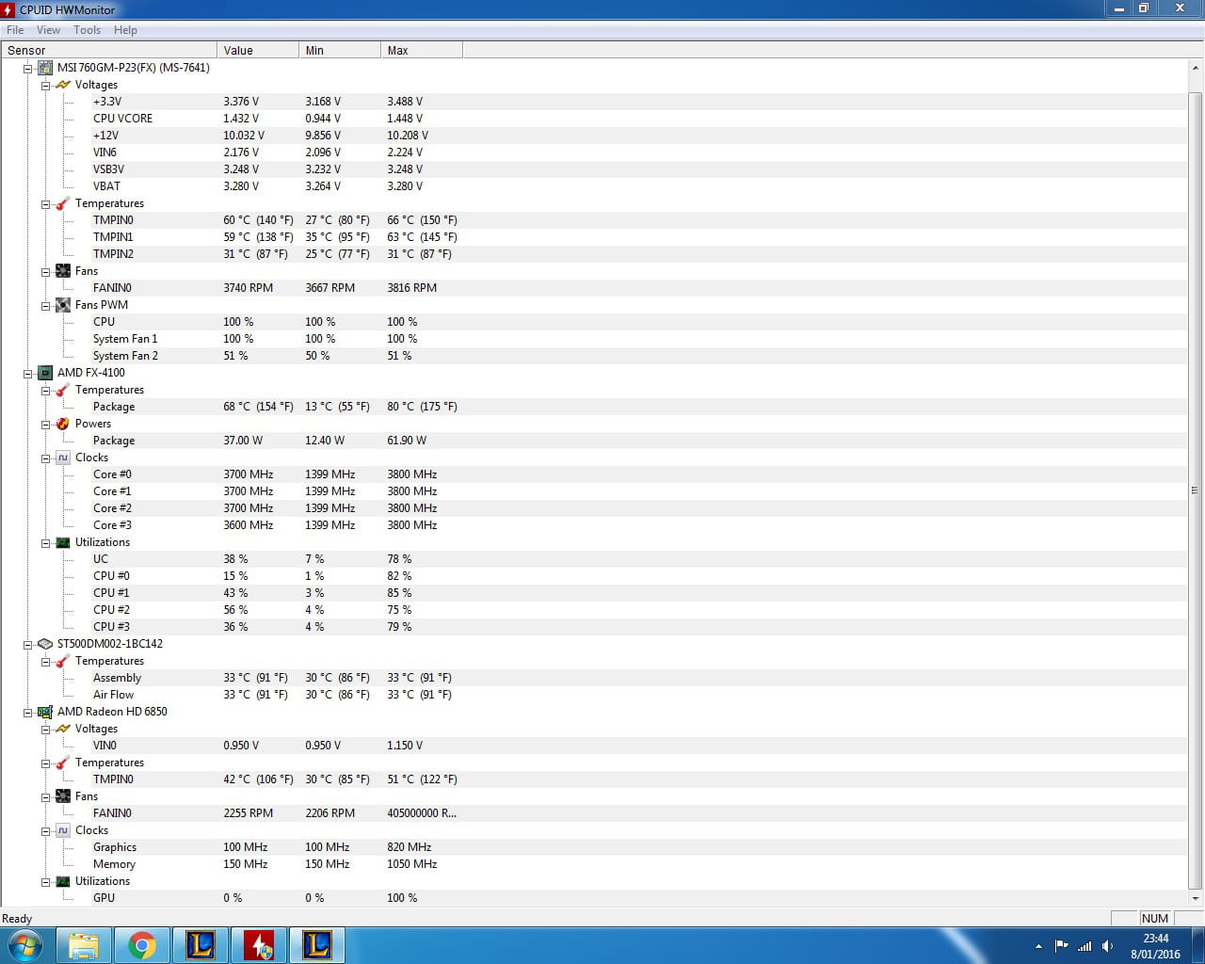Image resolution: width=1205 pixels, height=964 pixels.
Task: Collapse the MSI 760GM-P23(FX) motherboard node
Action: pyautogui.click(x=27, y=68)
